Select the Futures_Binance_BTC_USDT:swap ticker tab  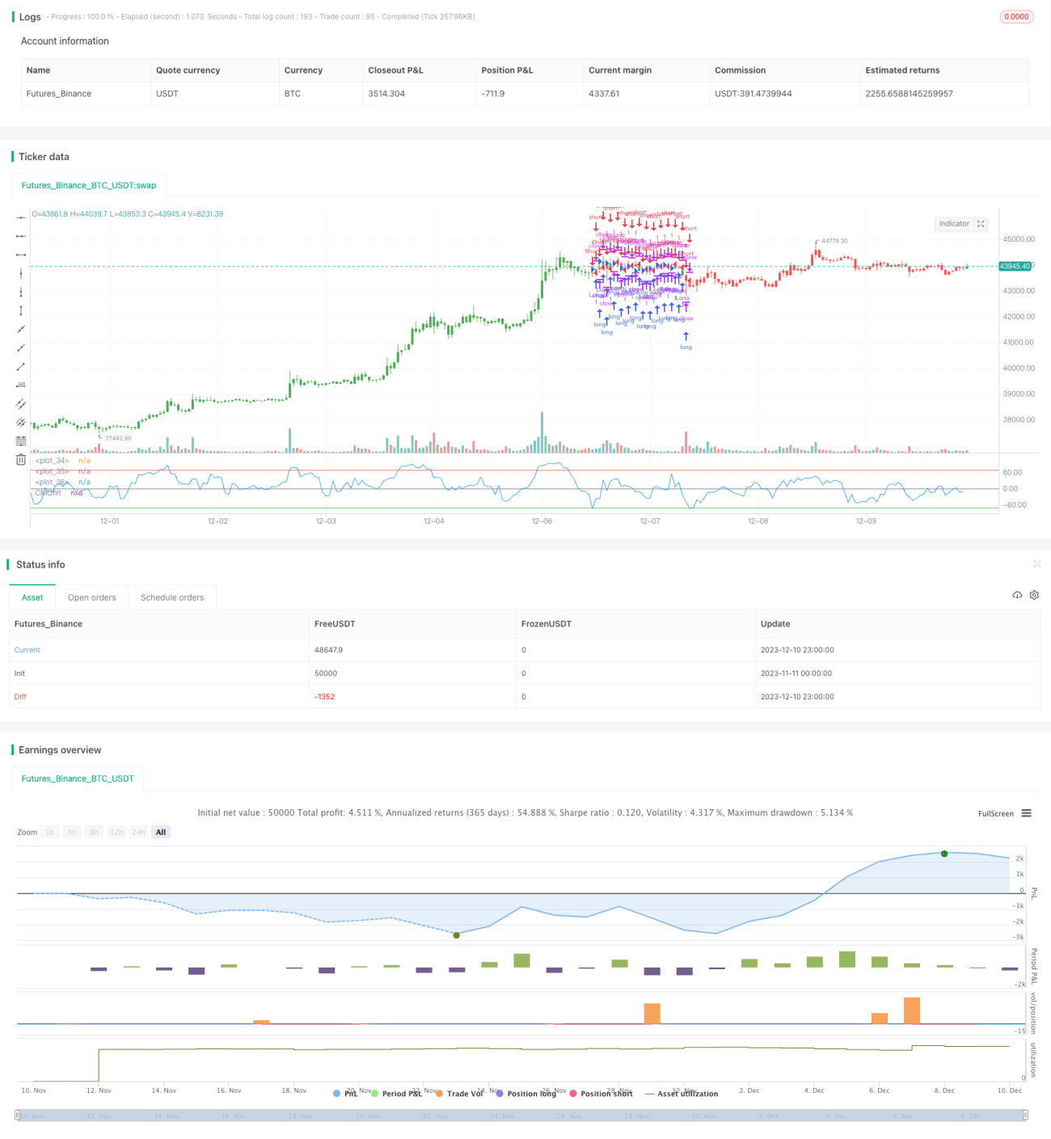pyautogui.click(x=88, y=185)
